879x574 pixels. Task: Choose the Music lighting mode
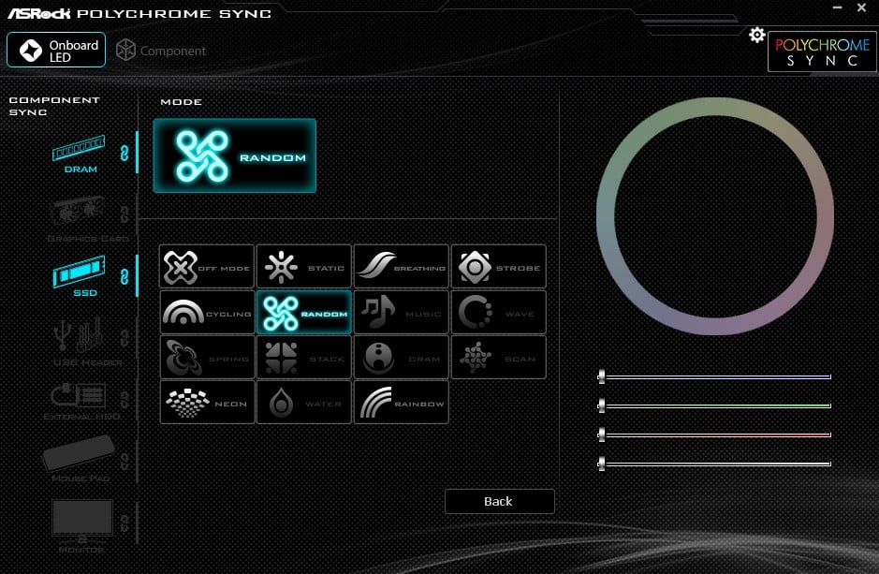402,312
